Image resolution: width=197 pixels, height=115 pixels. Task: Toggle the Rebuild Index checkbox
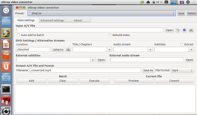click(110, 35)
